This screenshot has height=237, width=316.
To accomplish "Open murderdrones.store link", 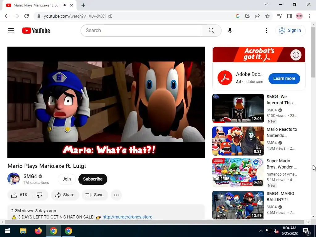I will pos(127,217).
